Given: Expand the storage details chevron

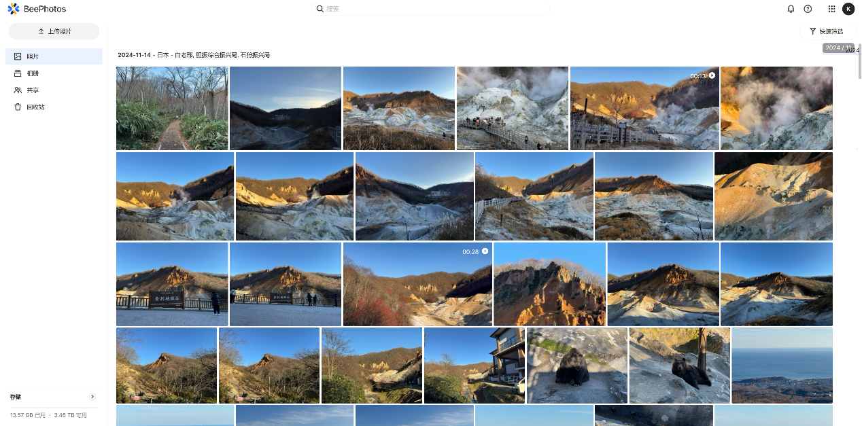Looking at the screenshot, I should [92, 397].
